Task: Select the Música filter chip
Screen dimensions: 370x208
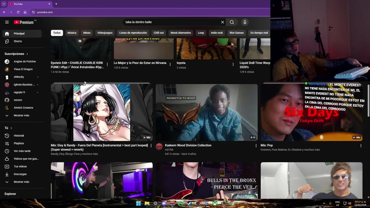Action: tap(72, 33)
